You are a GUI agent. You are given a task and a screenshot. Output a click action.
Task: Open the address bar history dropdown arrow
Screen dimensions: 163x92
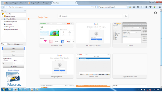coord(92,7)
